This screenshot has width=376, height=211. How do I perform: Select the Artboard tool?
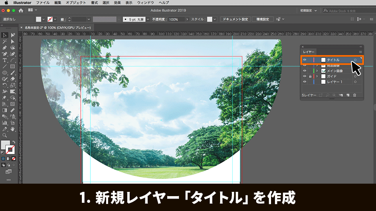13,123
